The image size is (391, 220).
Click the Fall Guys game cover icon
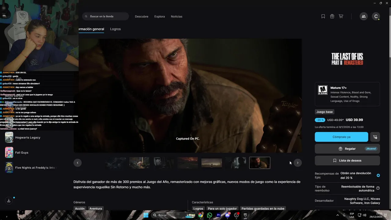click(9, 152)
